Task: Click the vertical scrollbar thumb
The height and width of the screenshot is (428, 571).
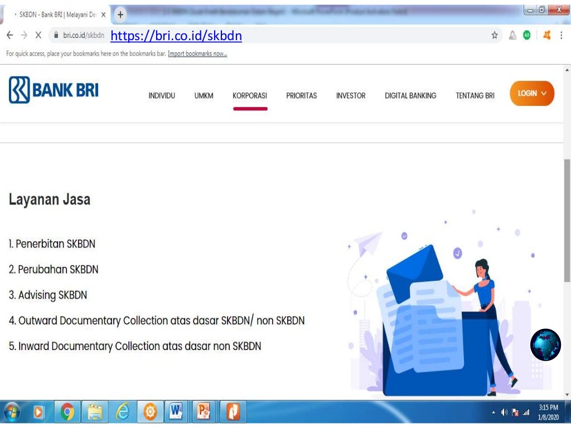Action: coord(567,221)
